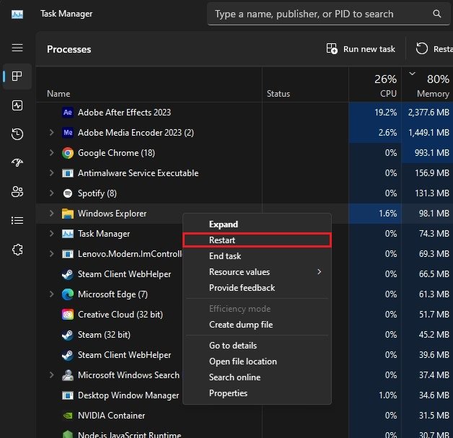
Task: Open the Users sidebar icon
Action: click(17, 192)
